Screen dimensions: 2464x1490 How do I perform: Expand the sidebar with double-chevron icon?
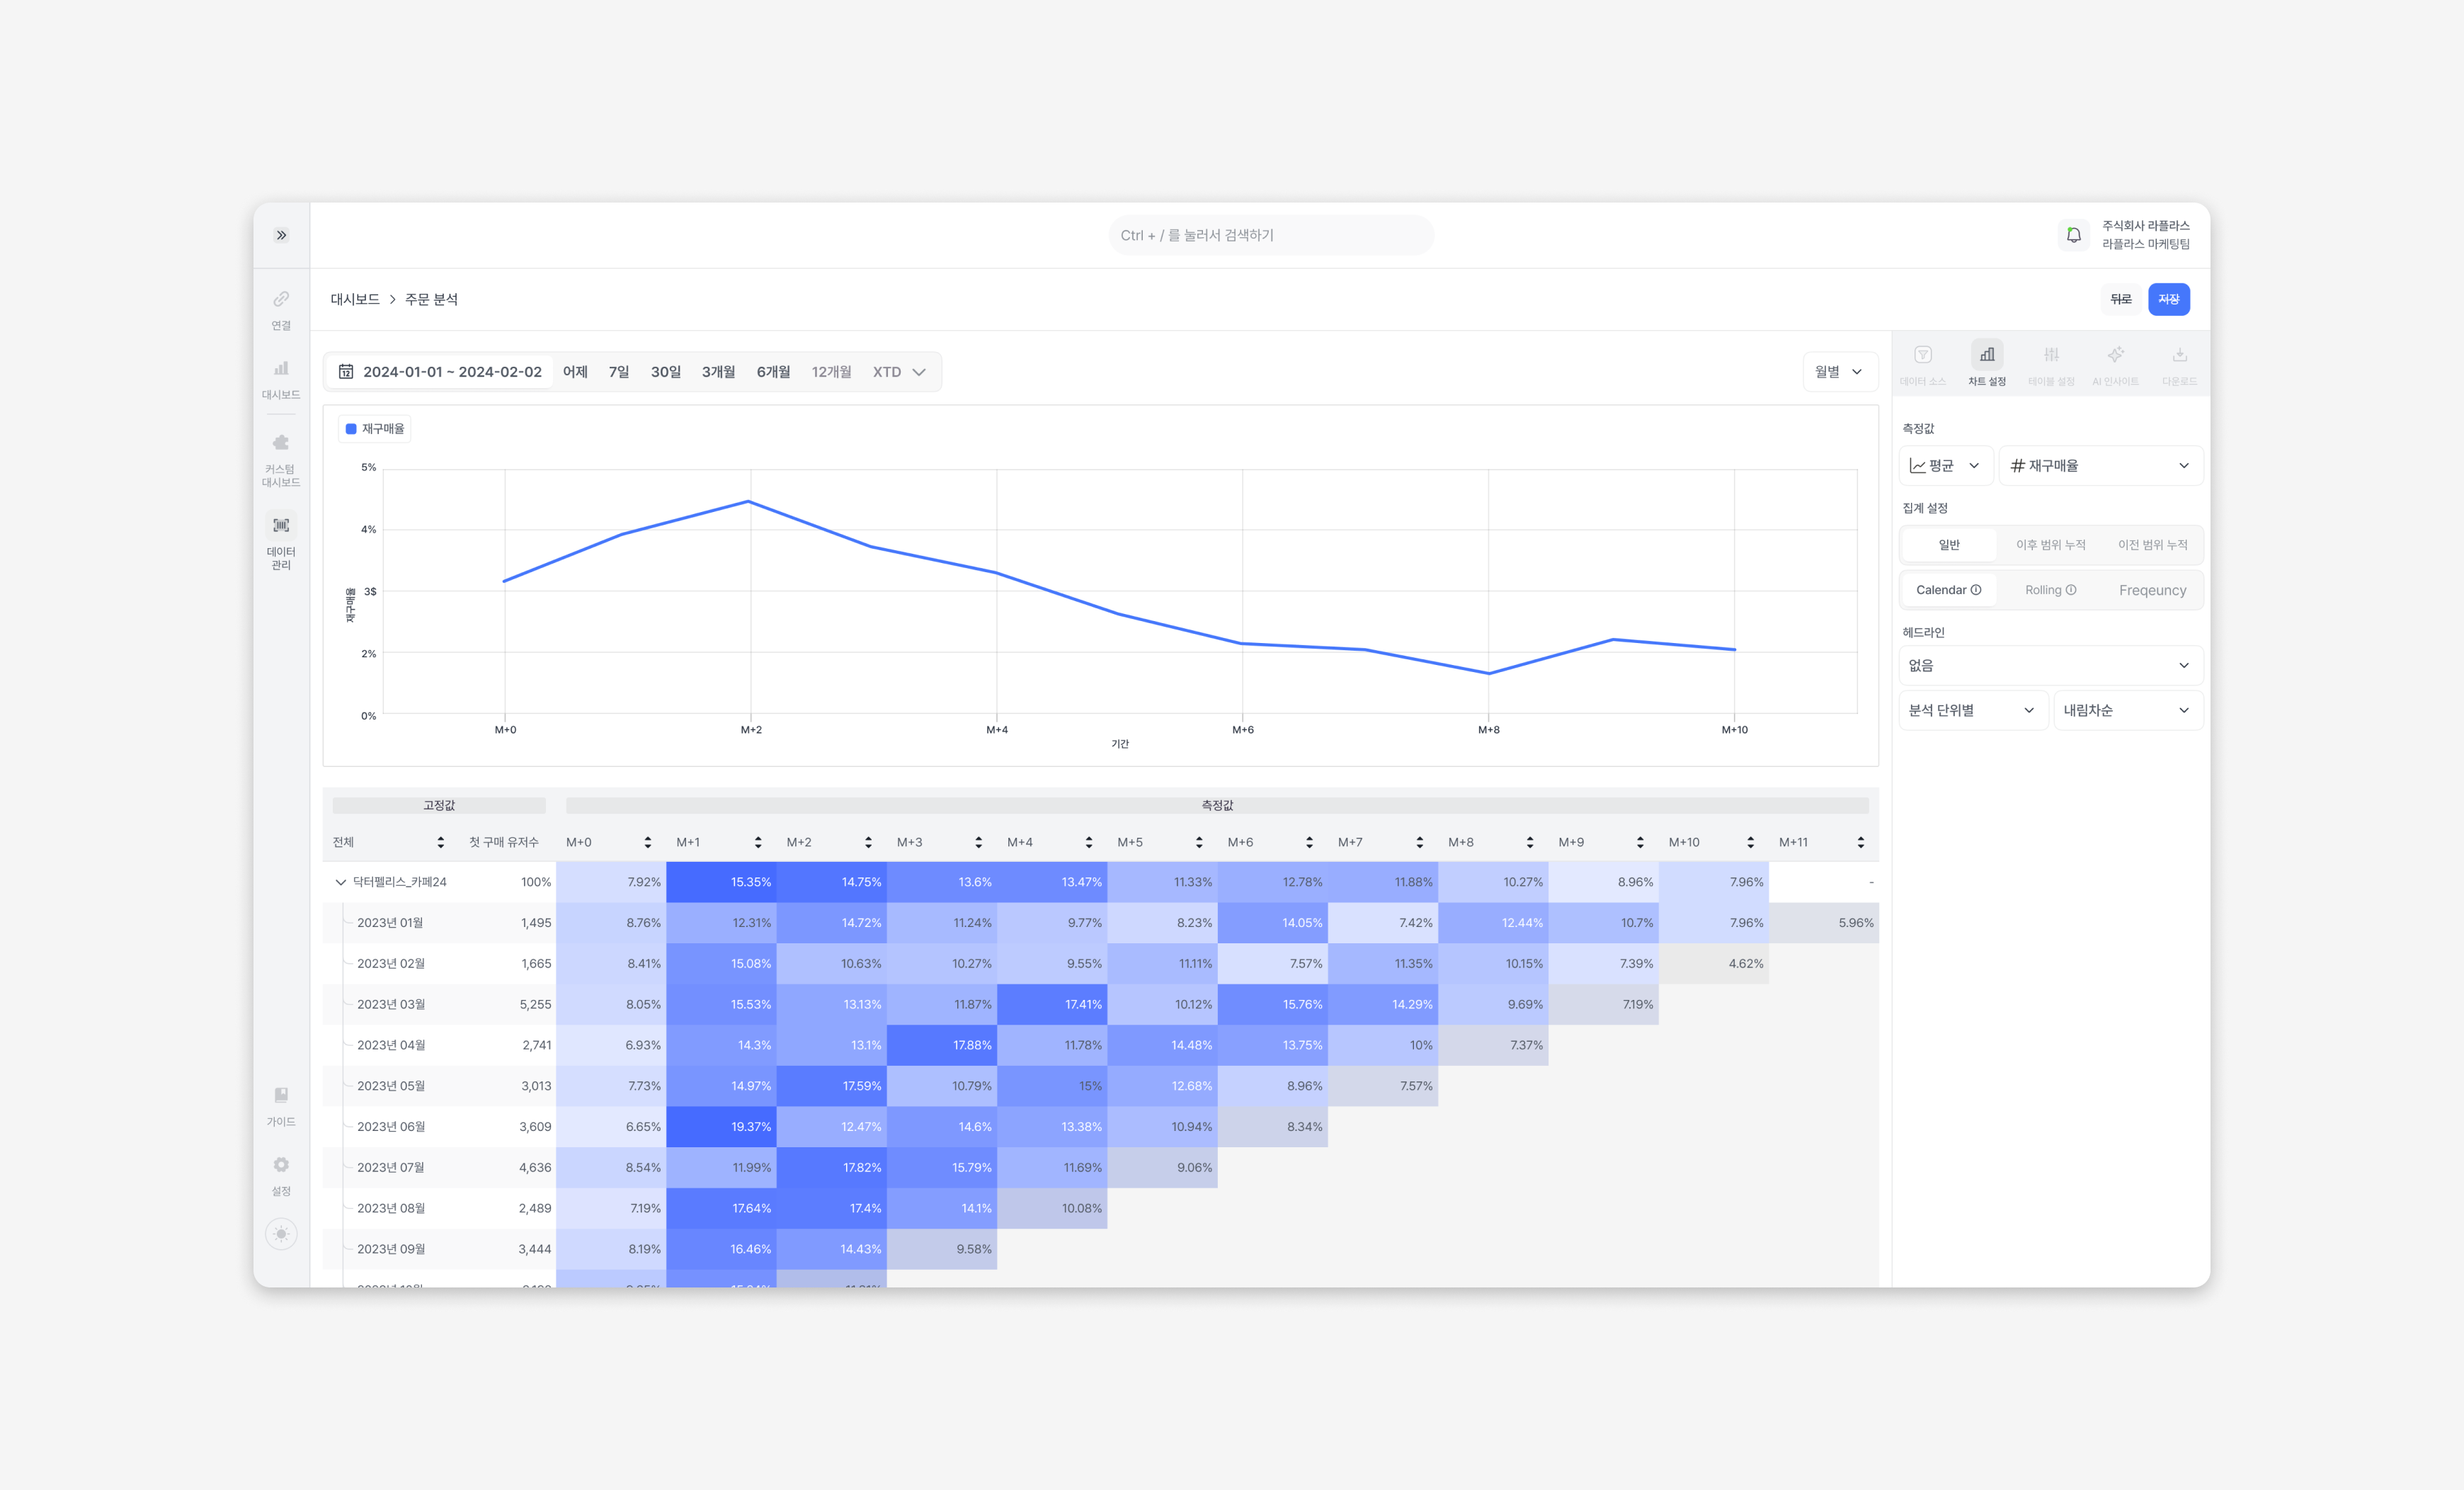(x=281, y=235)
